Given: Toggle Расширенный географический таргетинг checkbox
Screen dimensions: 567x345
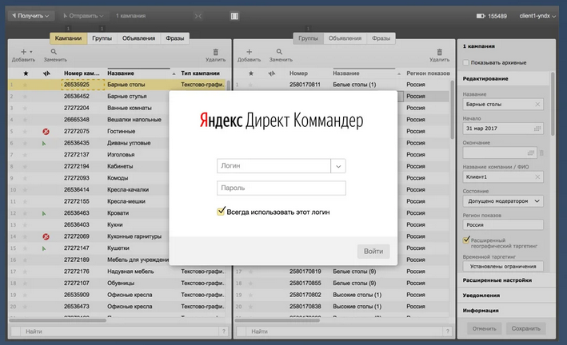Looking at the screenshot, I should [x=466, y=240].
